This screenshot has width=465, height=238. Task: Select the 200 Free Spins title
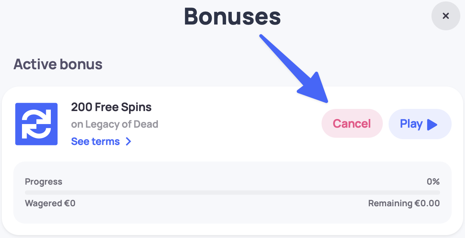pos(111,107)
